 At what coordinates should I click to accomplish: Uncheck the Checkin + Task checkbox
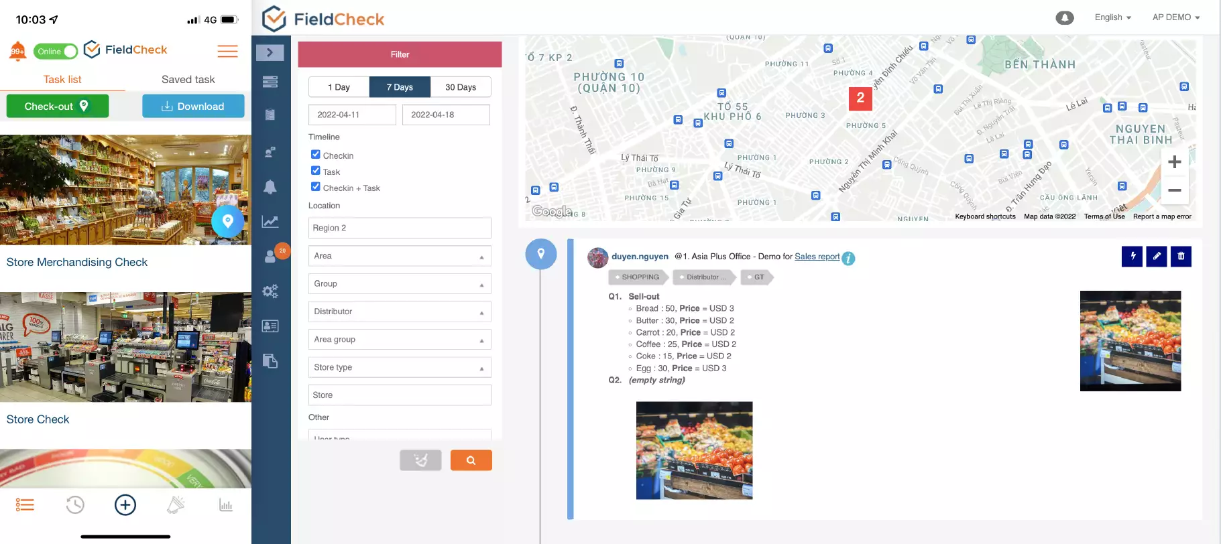tap(316, 187)
